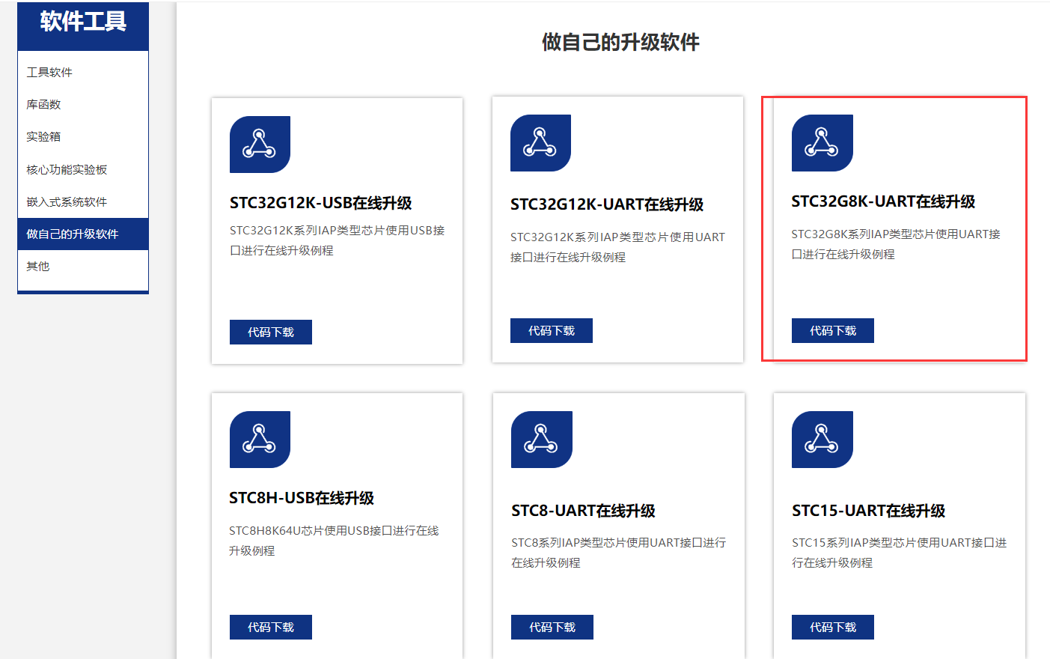This screenshot has width=1050, height=659.
Task: Click the STC8H-USB在线升级 title
Action: [x=302, y=498]
